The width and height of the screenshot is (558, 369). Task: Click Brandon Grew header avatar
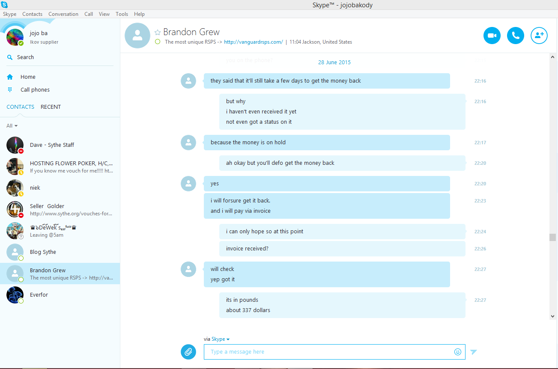coord(137,36)
